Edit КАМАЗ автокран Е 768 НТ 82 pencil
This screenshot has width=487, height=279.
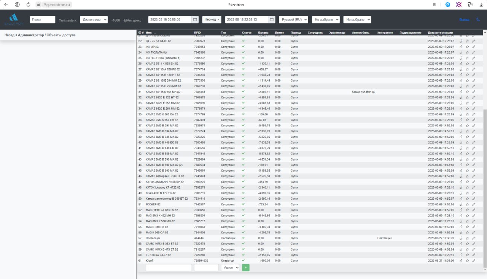(474, 176)
